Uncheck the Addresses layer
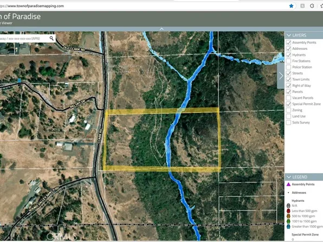This screenshot has height=242, width=323. [x=289, y=49]
